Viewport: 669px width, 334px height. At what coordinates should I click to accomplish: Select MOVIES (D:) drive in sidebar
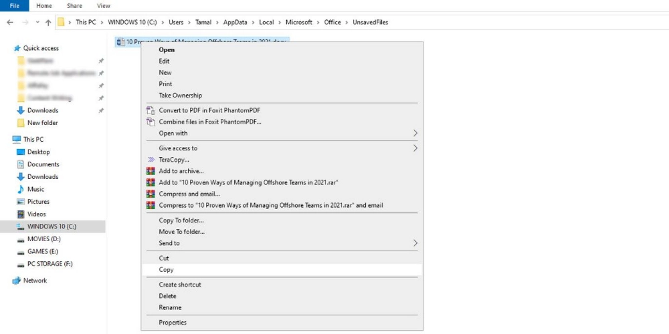point(43,239)
